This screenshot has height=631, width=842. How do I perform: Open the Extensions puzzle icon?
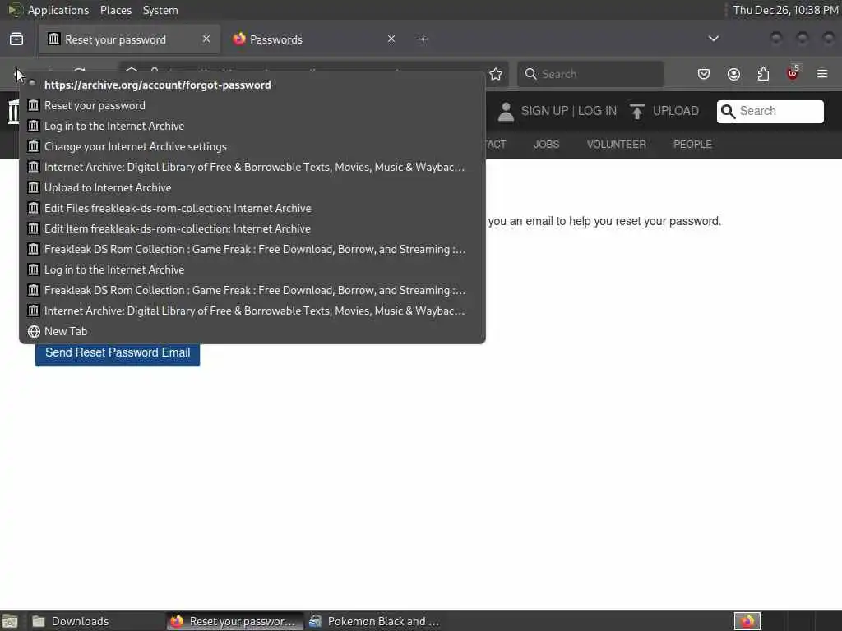click(x=763, y=74)
